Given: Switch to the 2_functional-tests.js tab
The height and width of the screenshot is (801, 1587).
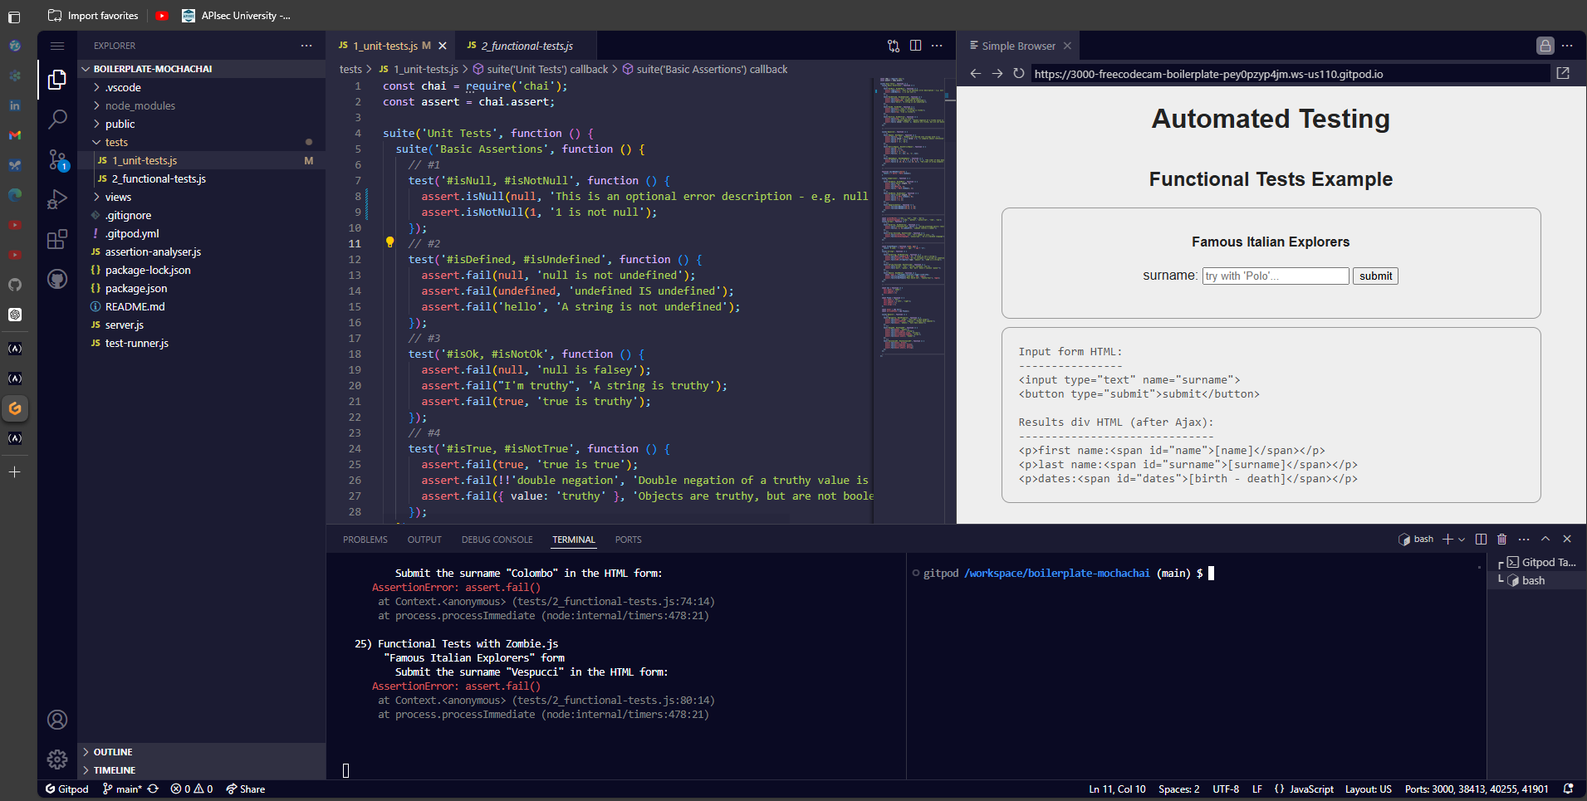Looking at the screenshot, I should pos(525,46).
